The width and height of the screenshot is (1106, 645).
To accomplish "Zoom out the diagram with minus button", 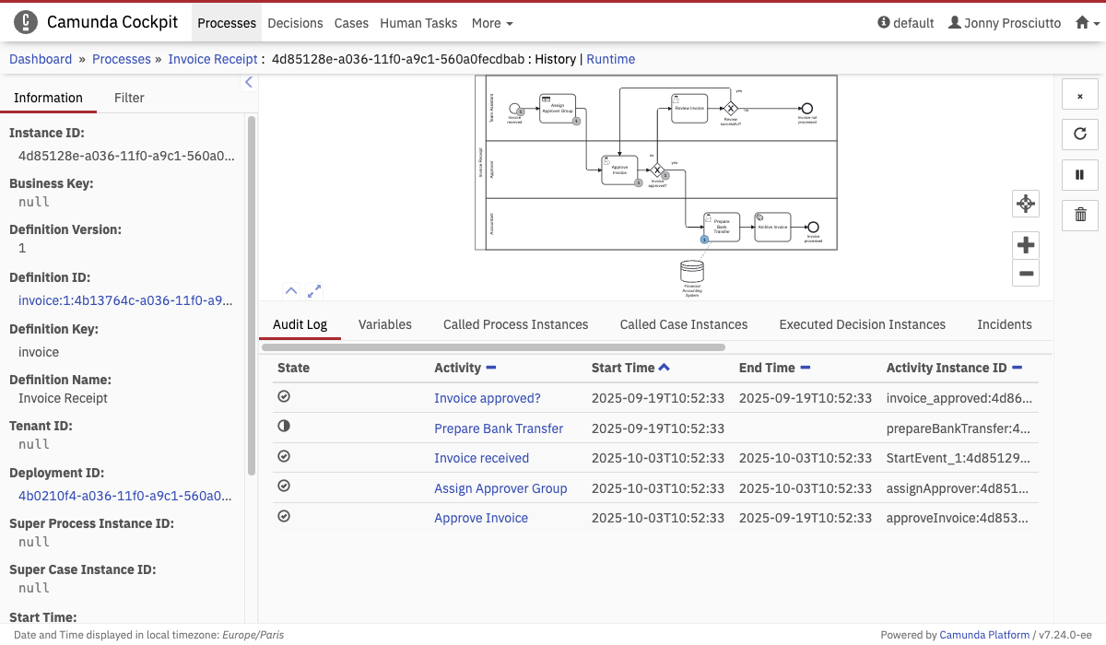I will click(1026, 273).
